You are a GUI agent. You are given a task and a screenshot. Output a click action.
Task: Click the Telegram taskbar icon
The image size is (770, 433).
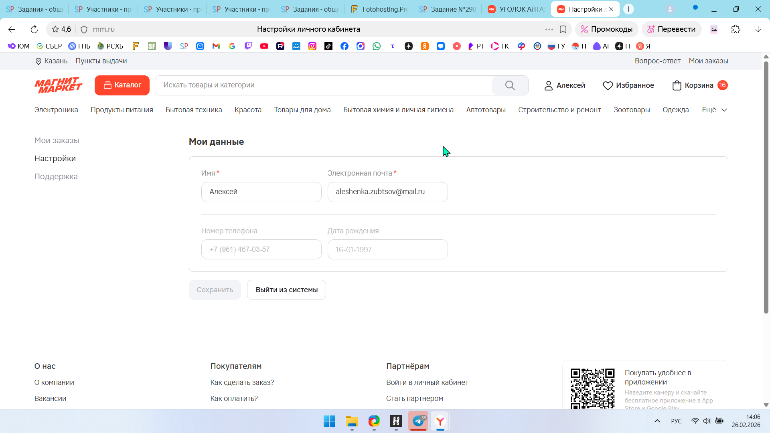click(x=418, y=421)
